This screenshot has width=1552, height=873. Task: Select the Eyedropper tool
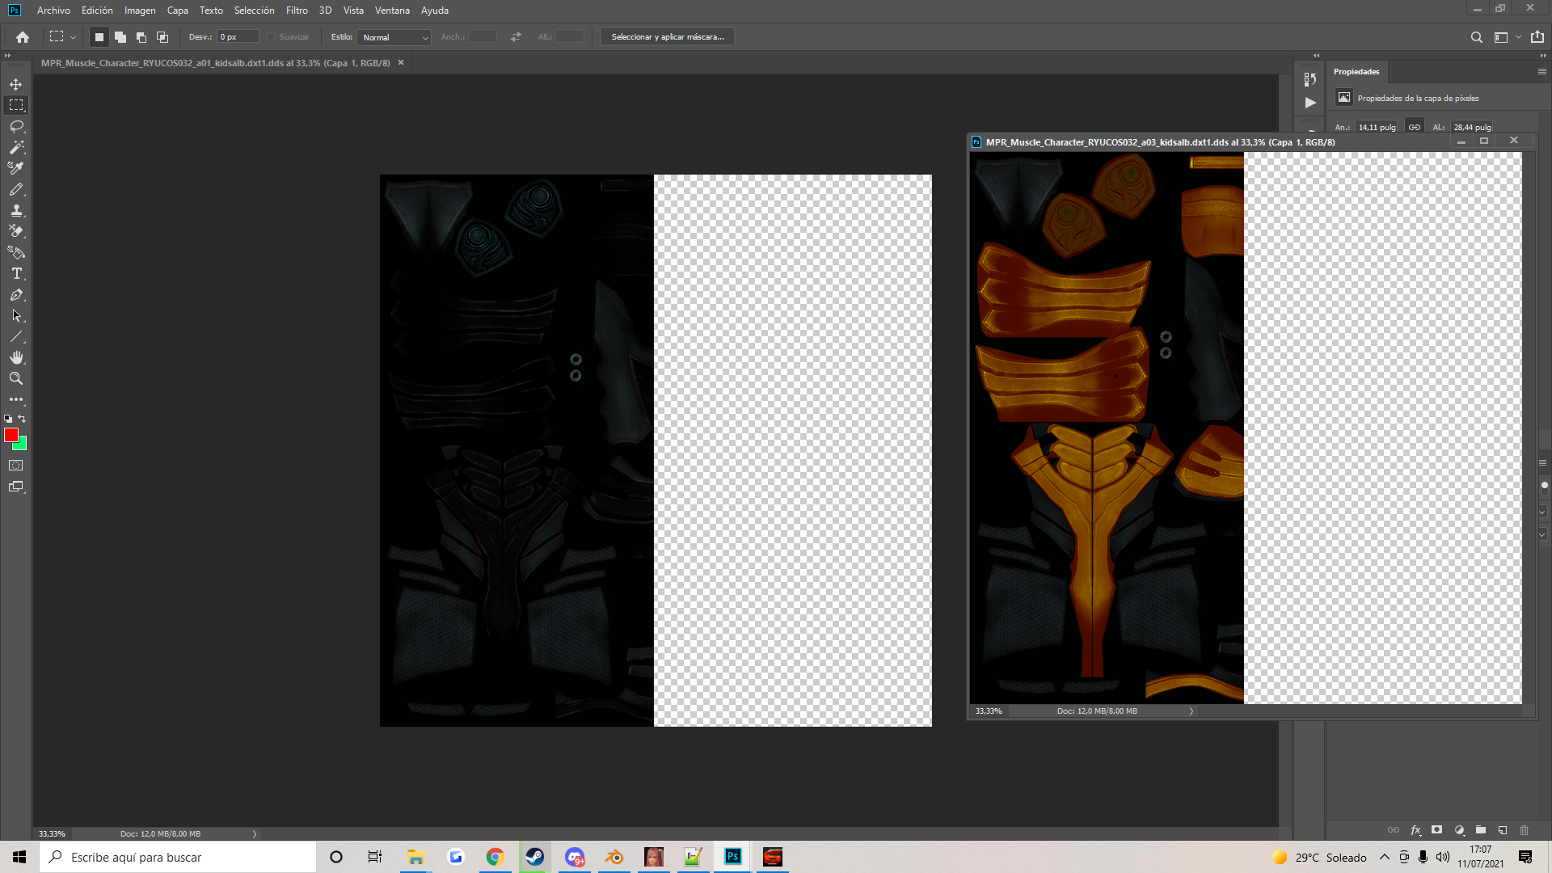(16, 168)
